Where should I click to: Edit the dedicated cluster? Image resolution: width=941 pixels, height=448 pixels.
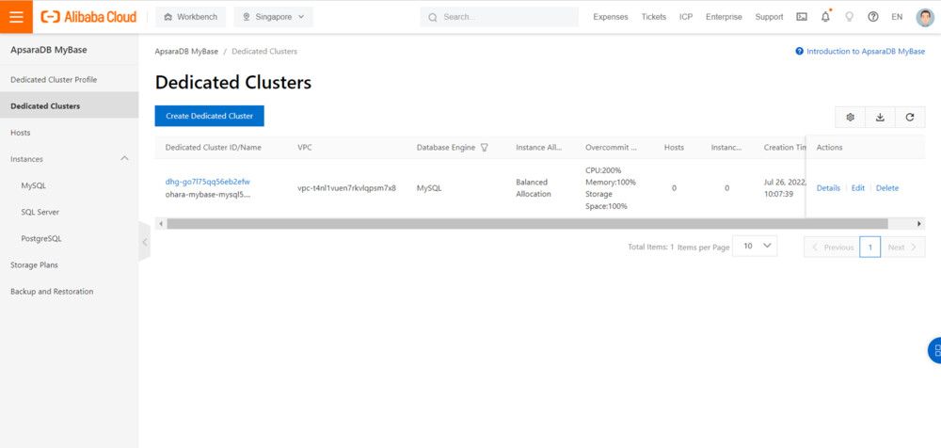click(858, 188)
